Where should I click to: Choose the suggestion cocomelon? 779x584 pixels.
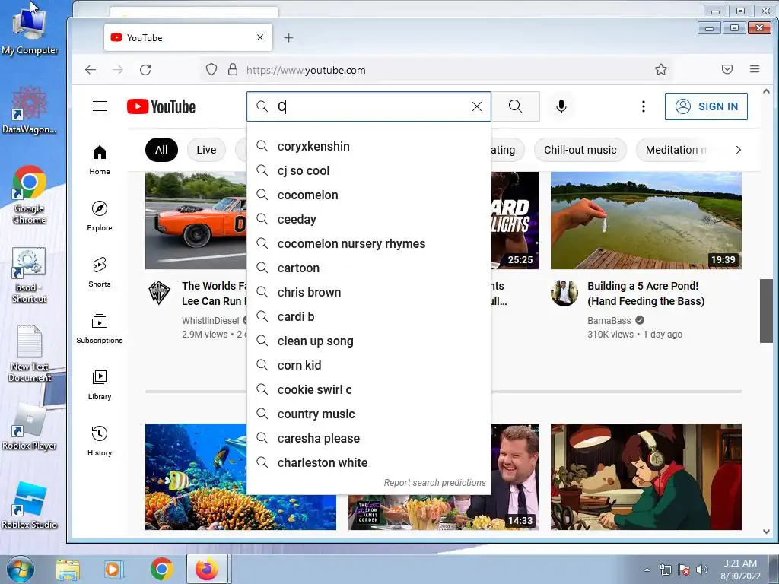coord(369,195)
